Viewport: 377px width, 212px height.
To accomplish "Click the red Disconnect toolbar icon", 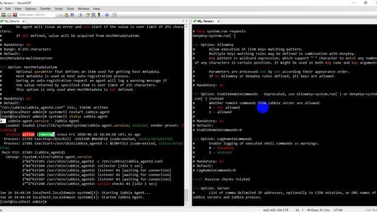I will [x=15, y=15].
